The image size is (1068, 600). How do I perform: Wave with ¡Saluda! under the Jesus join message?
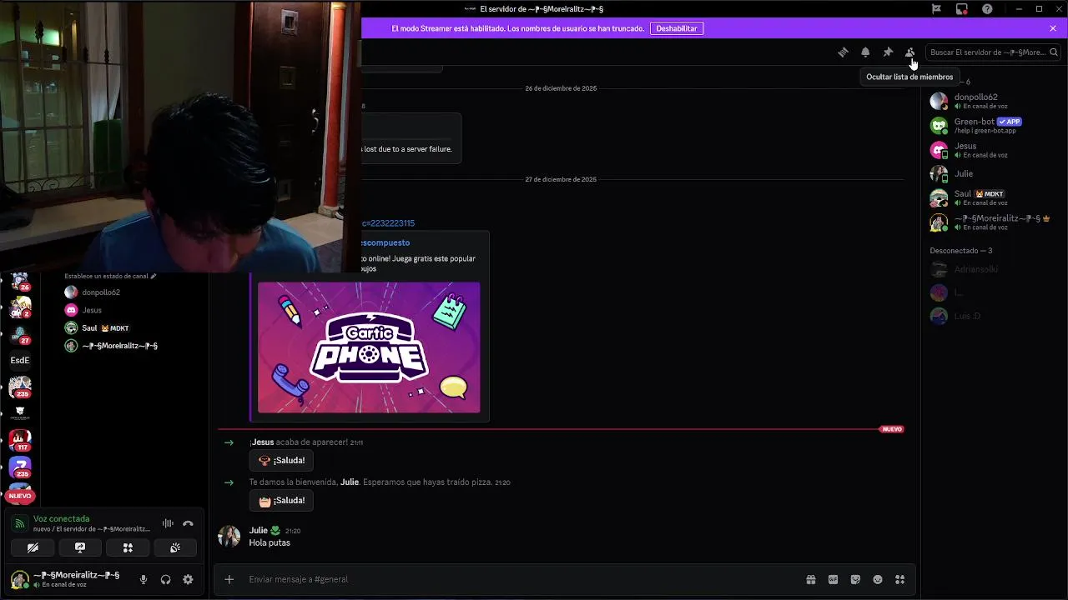pyautogui.click(x=281, y=460)
